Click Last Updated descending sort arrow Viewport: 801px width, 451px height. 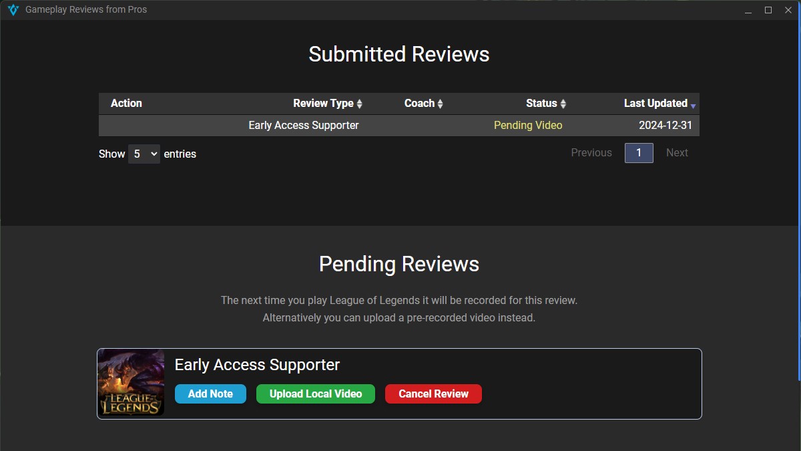point(693,106)
